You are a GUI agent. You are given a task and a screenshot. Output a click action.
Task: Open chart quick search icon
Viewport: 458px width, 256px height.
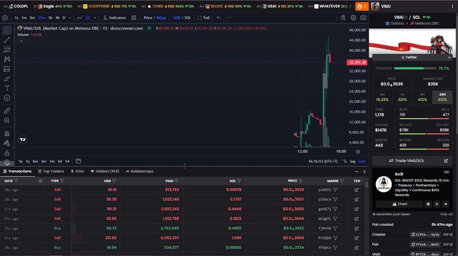(343, 18)
